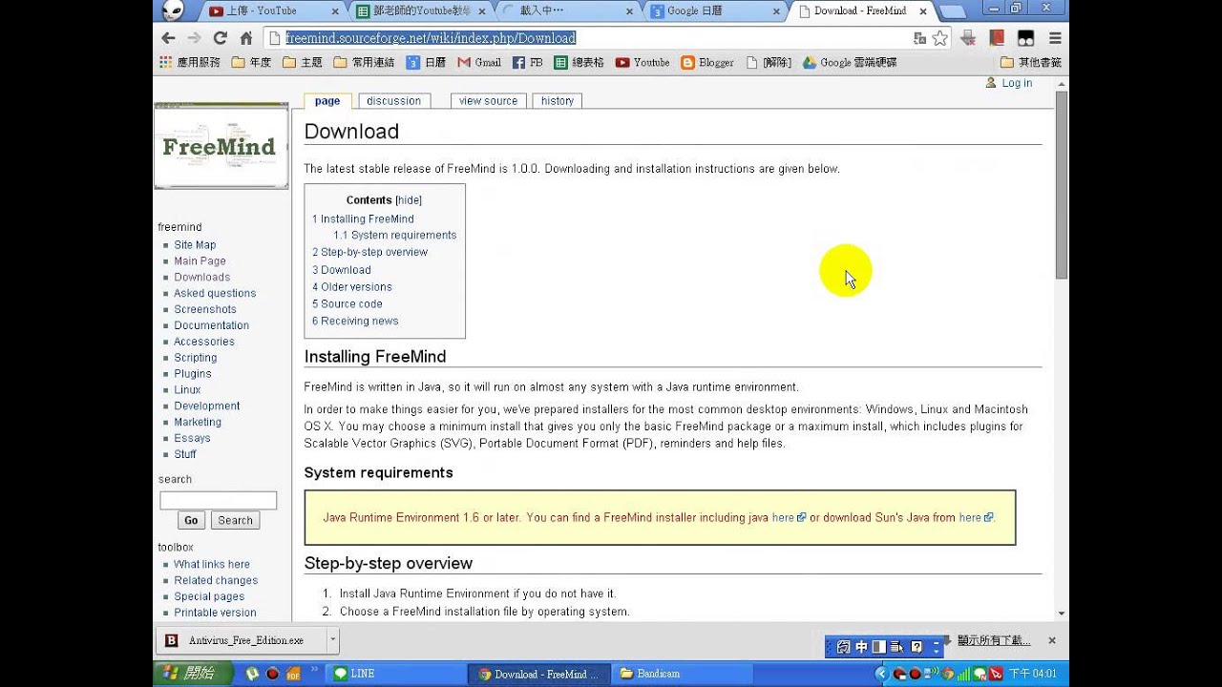Image resolution: width=1222 pixels, height=687 pixels.
Task: Open the Chrome hamburger menu
Action: (1055, 38)
